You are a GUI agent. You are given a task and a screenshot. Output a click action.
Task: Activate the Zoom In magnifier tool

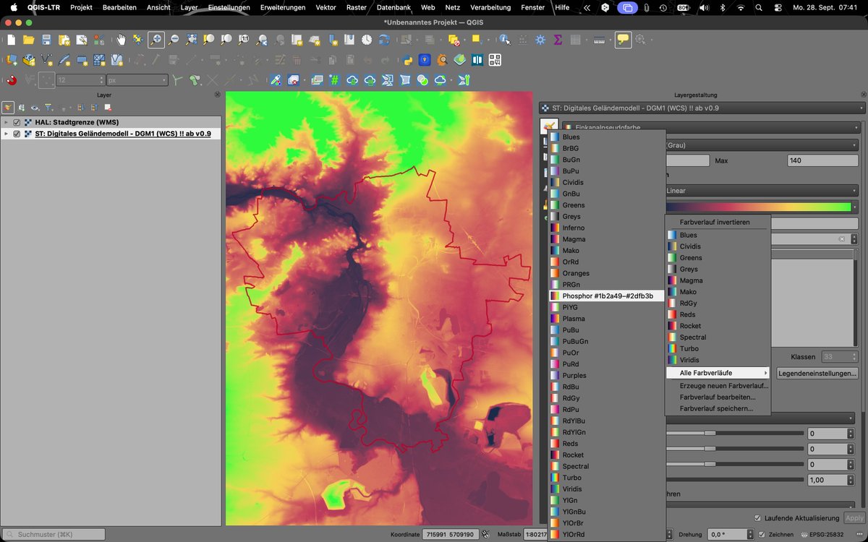coord(156,40)
